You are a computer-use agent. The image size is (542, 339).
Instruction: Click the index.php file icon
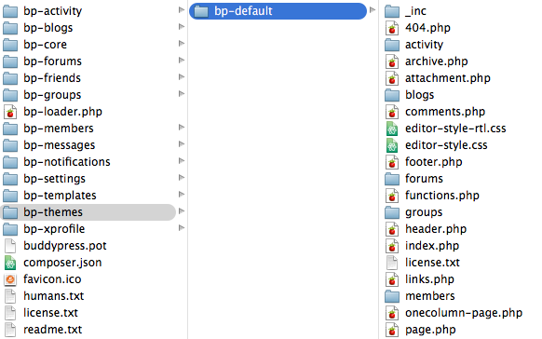point(392,246)
